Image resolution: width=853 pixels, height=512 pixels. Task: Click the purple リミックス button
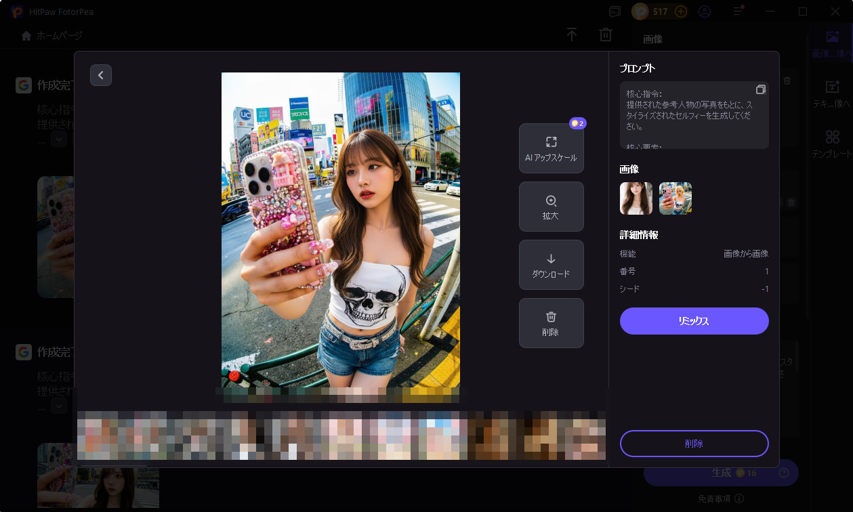click(694, 321)
